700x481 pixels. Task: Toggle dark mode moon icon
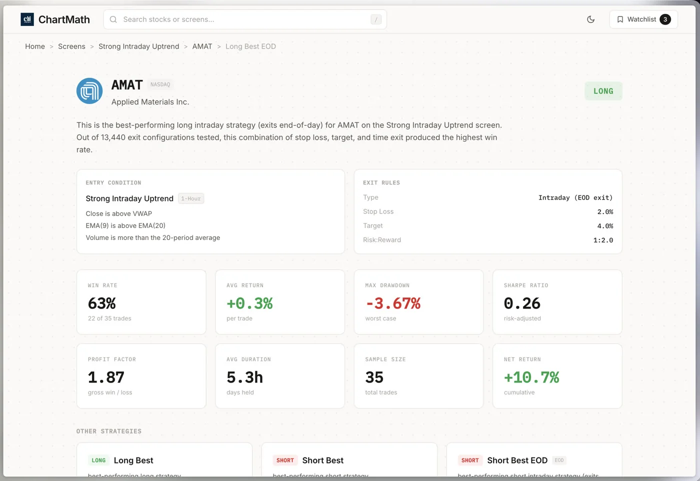pos(591,19)
